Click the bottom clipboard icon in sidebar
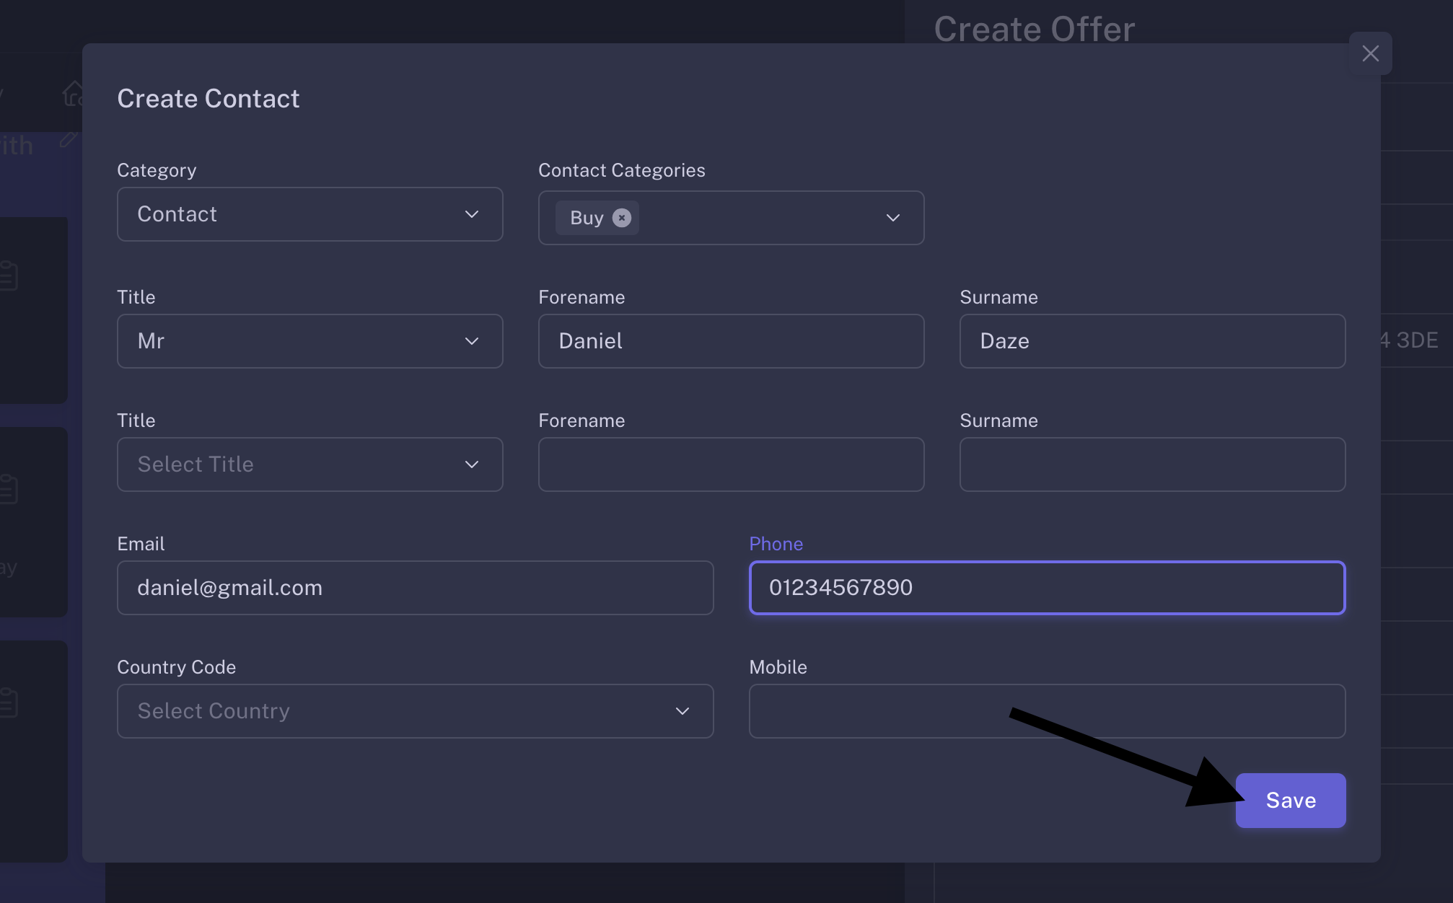The image size is (1453, 903). pos(9,702)
